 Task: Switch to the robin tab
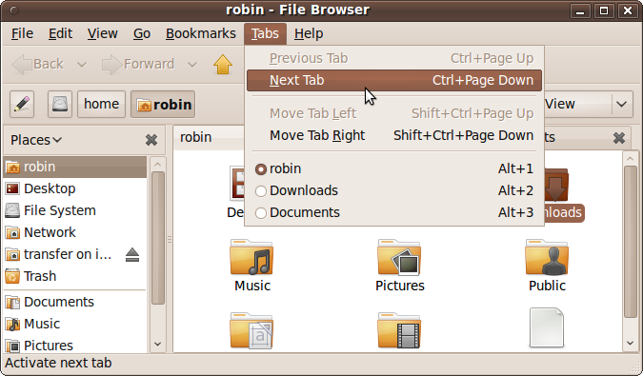[209, 137]
